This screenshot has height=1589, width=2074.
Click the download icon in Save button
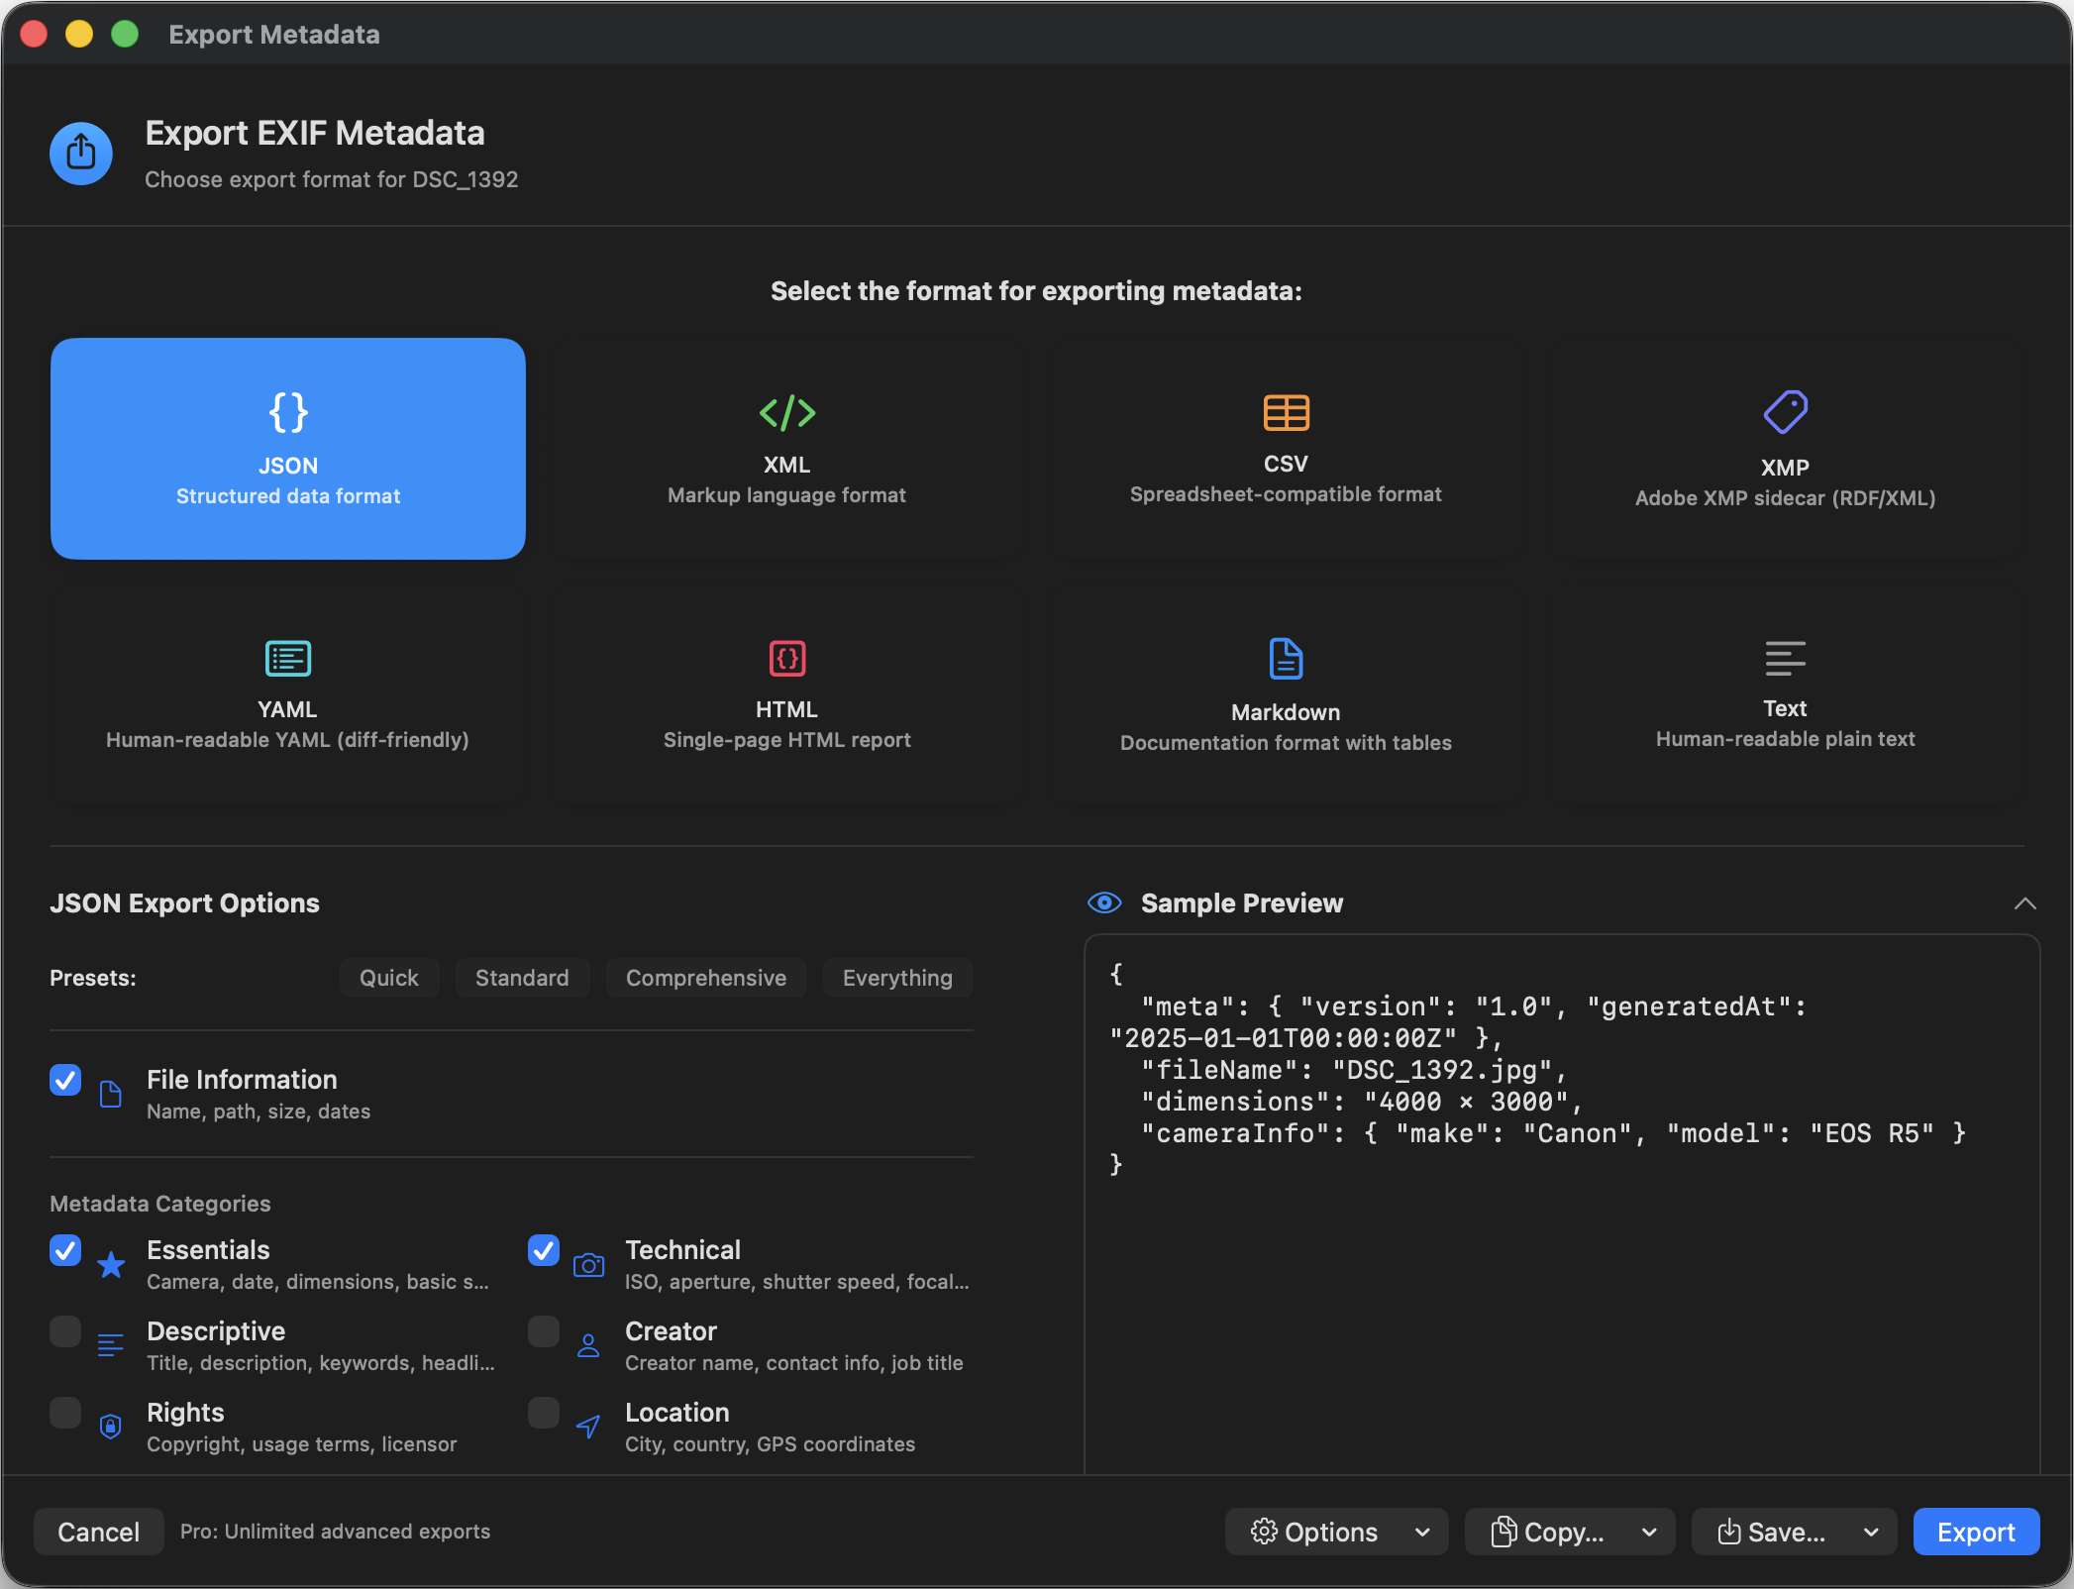point(1729,1532)
